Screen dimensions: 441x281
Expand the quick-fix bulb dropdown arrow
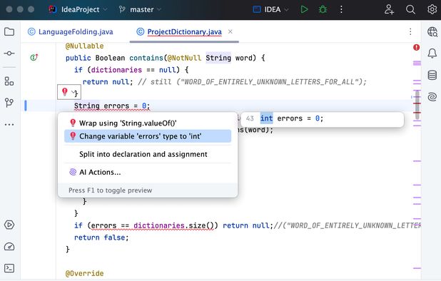[x=73, y=91]
